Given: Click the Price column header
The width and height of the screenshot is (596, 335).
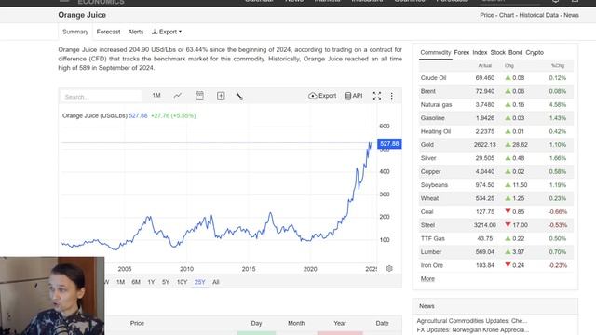Looking at the screenshot, I should tap(137, 323).
